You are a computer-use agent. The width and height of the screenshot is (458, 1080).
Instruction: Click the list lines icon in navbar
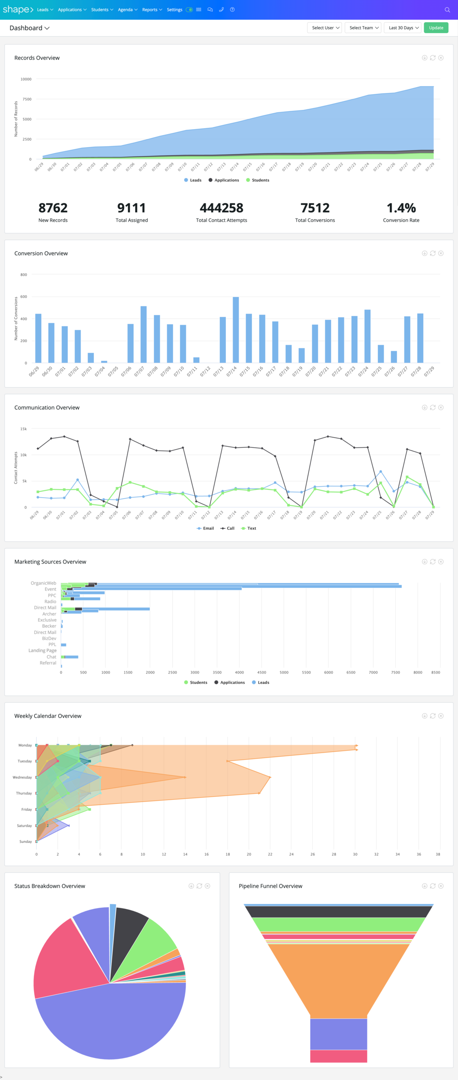point(199,10)
